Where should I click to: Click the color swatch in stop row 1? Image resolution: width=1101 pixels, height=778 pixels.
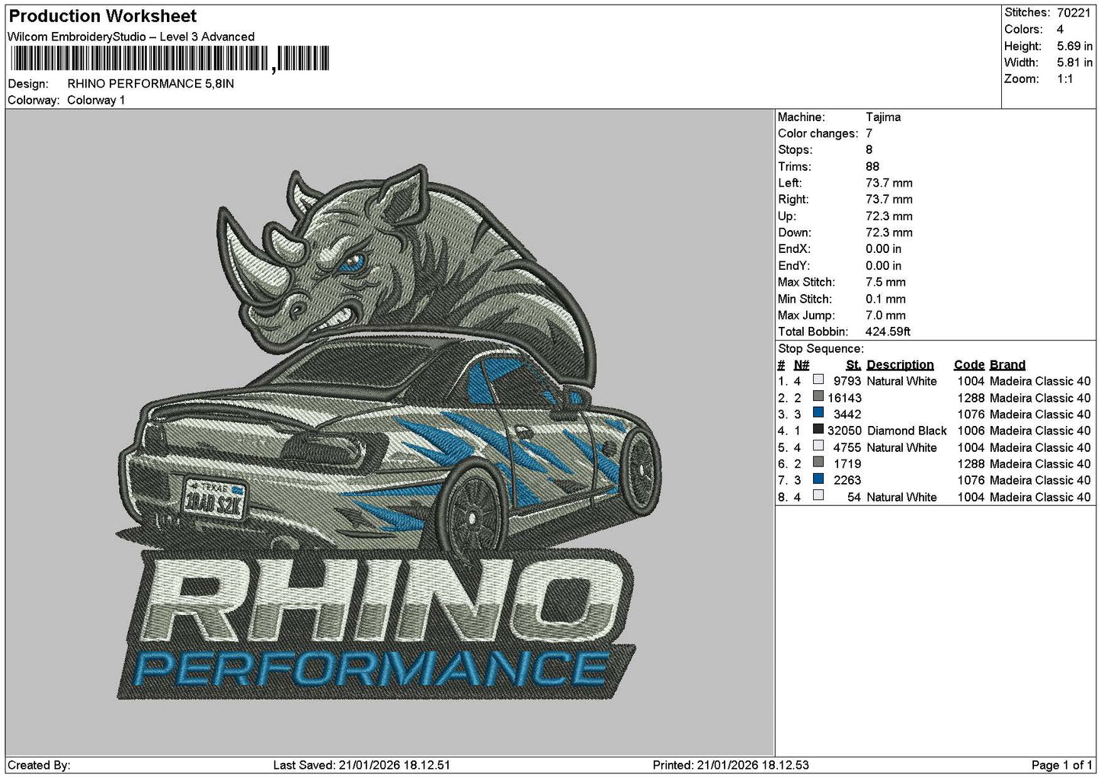tap(818, 379)
